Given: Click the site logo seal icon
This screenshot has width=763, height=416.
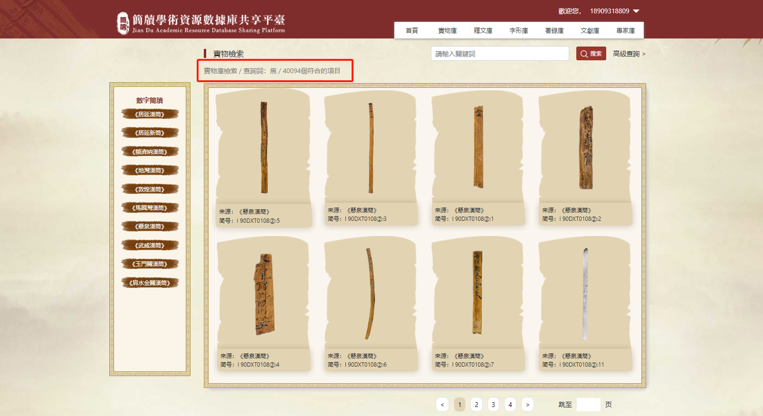Looking at the screenshot, I should click(123, 23).
